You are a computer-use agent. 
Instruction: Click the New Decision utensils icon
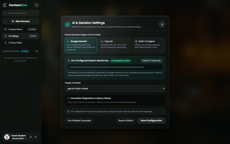coord(13,21)
